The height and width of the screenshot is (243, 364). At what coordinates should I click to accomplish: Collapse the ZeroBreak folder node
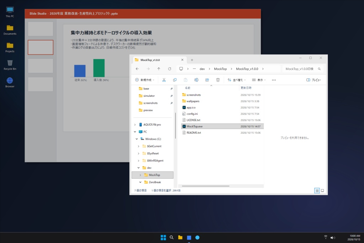[x=140, y=182]
